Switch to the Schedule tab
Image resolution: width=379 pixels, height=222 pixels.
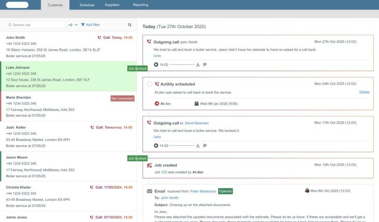(87, 5)
